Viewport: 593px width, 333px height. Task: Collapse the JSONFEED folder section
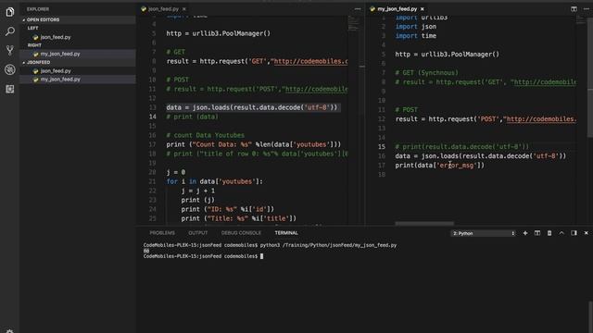(x=78, y=62)
